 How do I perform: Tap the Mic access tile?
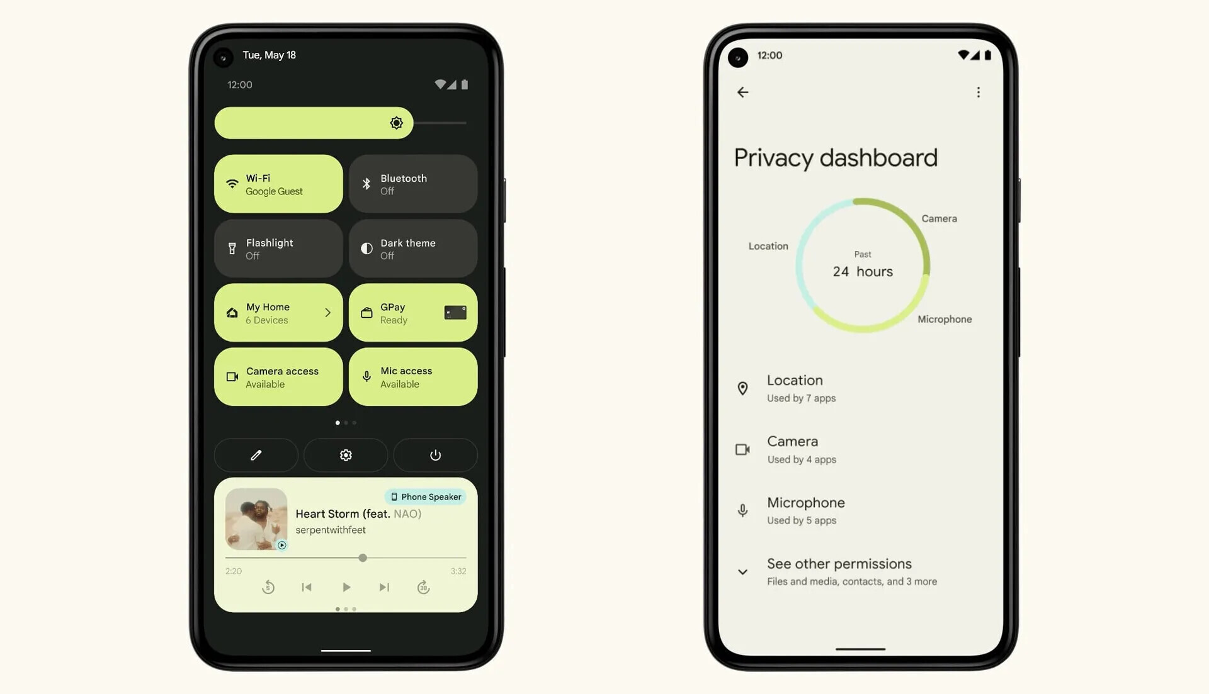click(x=412, y=377)
